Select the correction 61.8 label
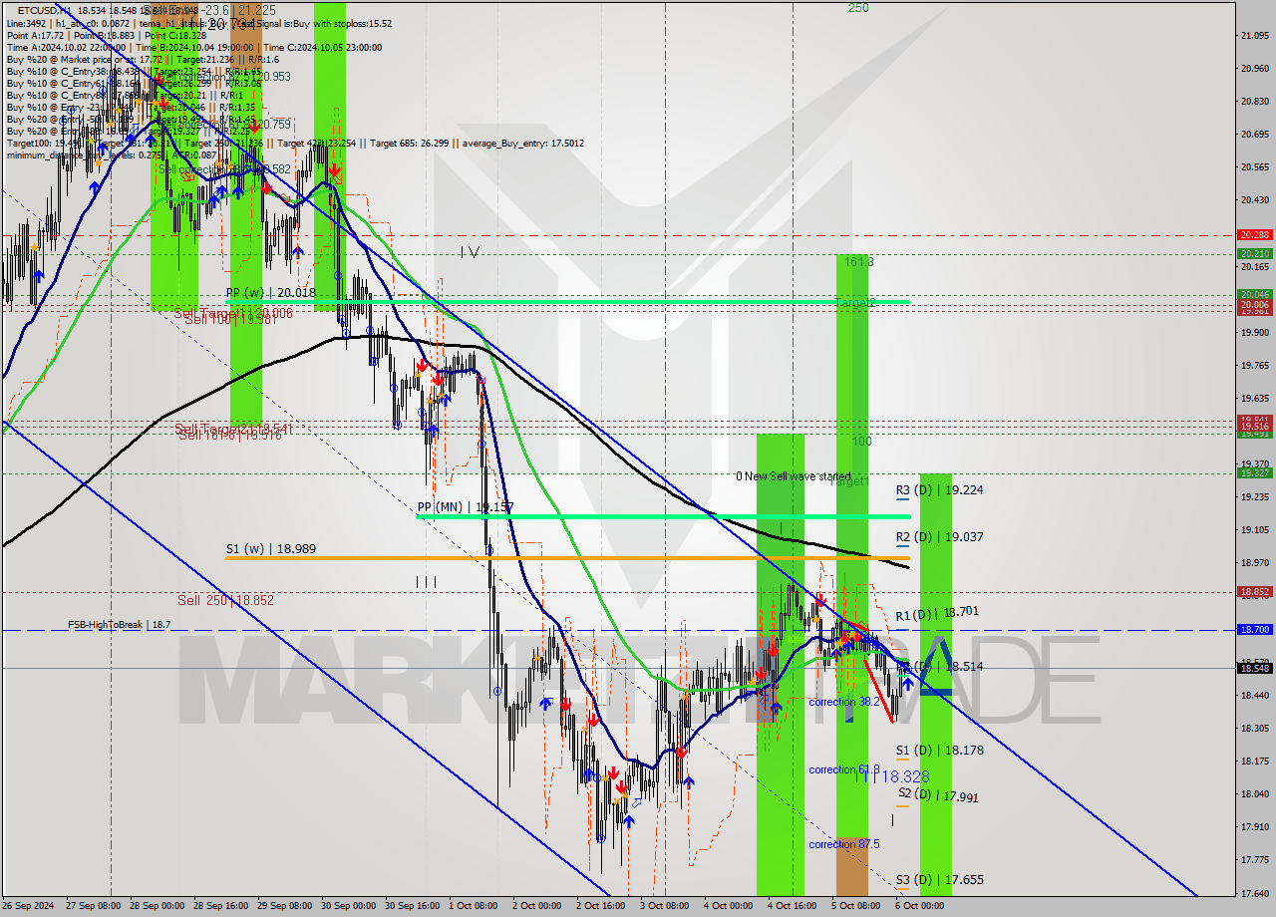1276x917 pixels. [x=844, y=770]
